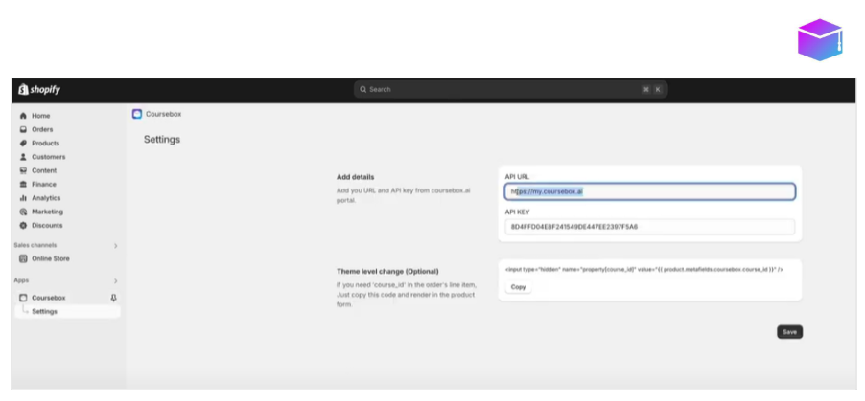
Task: Click the Finance bank icon
Action: pyautogui.click(x=23, y=185)
